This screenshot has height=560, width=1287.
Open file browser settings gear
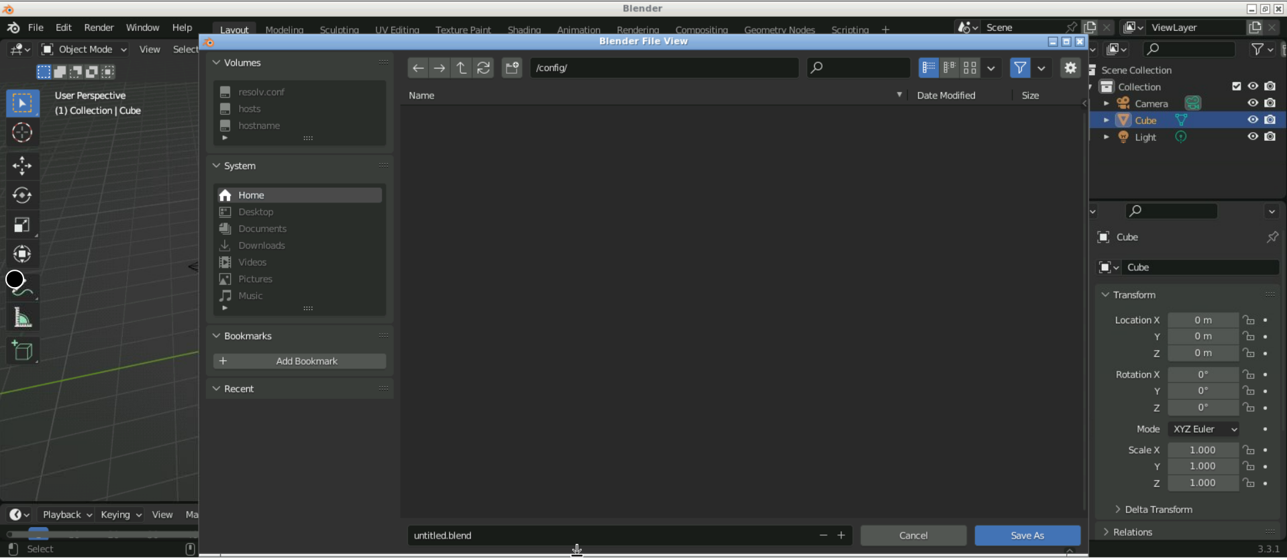point(1070,68)
